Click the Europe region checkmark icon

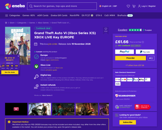36,57
